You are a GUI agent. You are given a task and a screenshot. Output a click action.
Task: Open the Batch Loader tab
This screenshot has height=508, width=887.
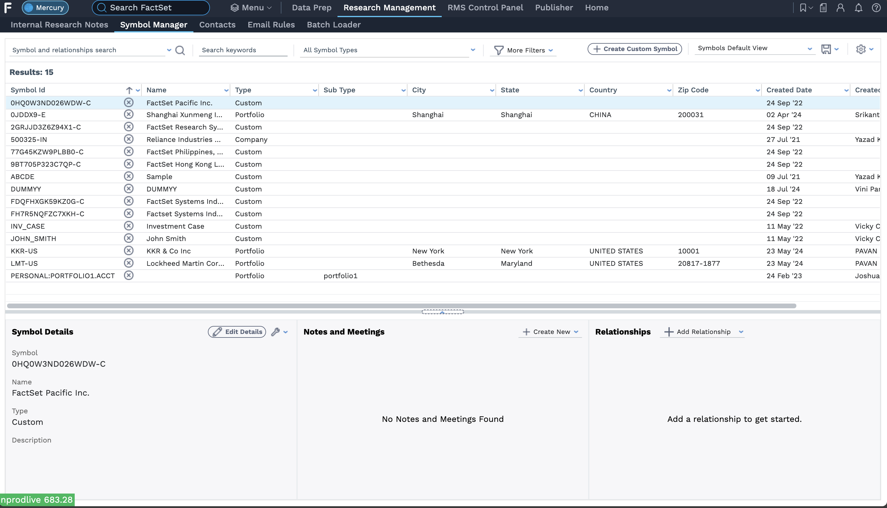(x=333, y=25)
